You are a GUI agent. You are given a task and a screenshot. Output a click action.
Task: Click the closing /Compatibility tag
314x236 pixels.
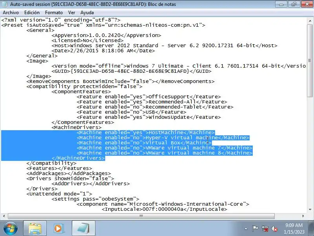[x=51, y=163]
